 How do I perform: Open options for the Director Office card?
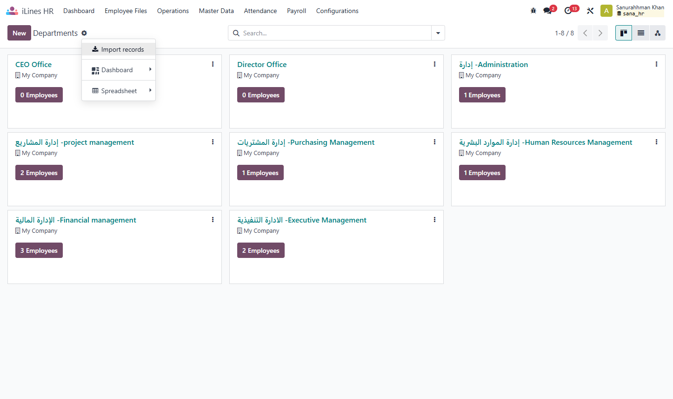[x=435, y=64]
